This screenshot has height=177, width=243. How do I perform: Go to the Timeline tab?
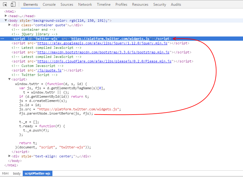click(x=104, y=5)
